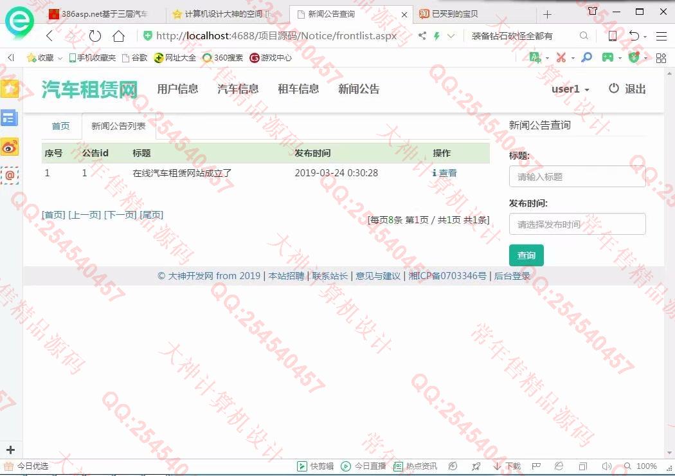Click the 汽车租赁网 site logo
The image size is (675, 476).
tap(89, 89)
